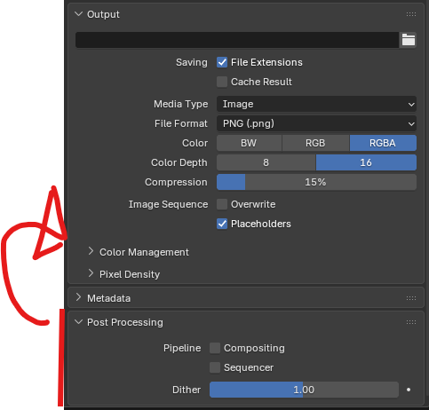This screenshot has height=410, width=429.
Task: Expand the Metadata panel
Action: (78, 297)
